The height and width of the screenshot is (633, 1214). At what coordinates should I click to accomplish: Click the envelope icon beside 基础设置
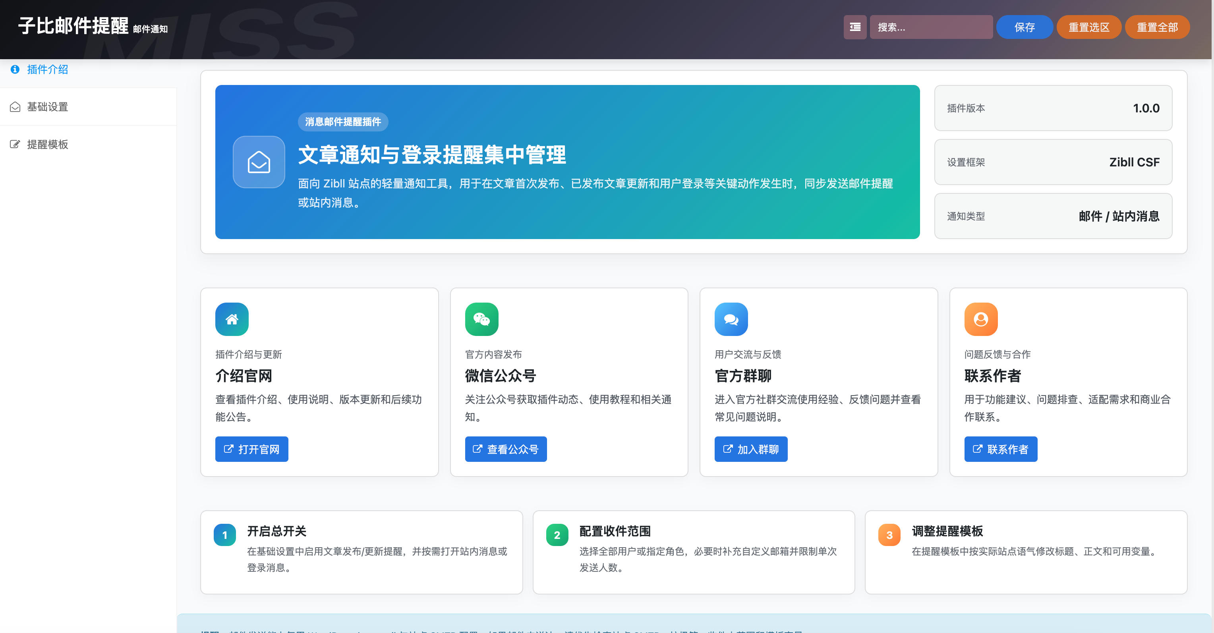pos(15,107)
